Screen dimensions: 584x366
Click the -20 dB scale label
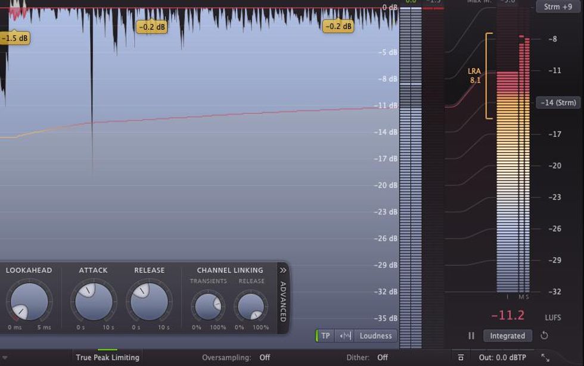coord(386,185)
